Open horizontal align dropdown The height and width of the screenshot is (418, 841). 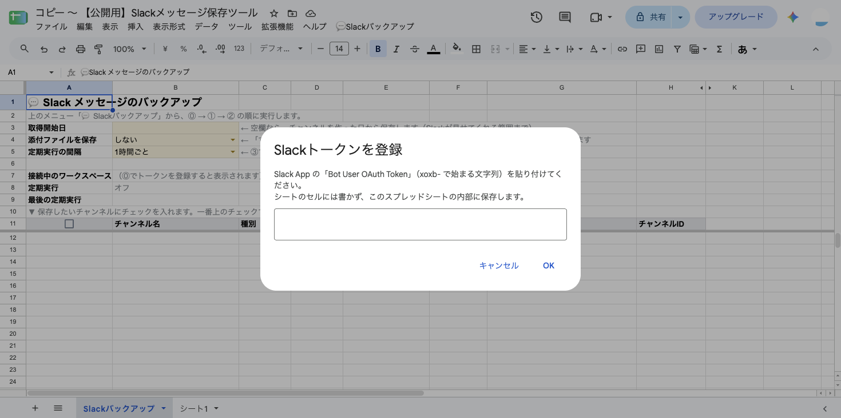pos(527,49)
